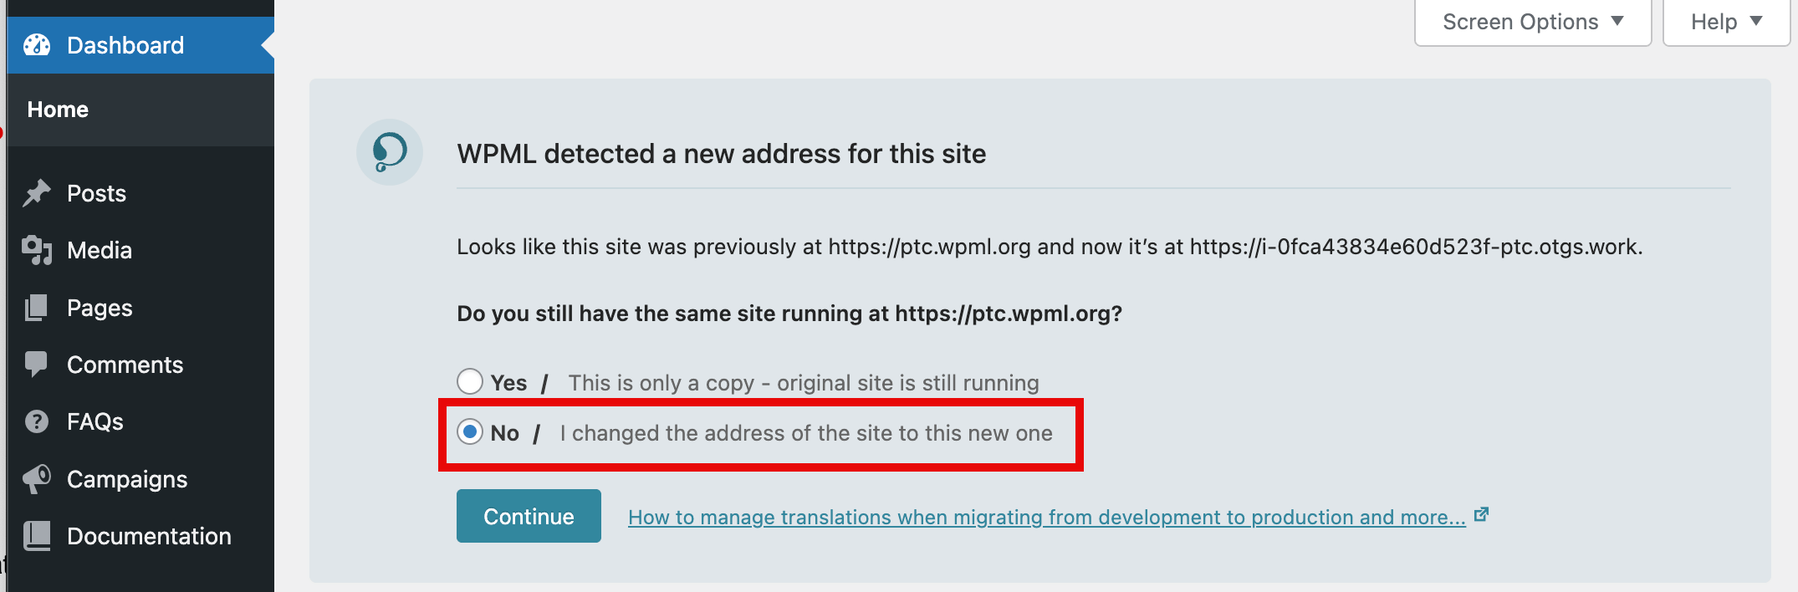Click the Media library icon
Screen dimensions: 1798x592
37,250
